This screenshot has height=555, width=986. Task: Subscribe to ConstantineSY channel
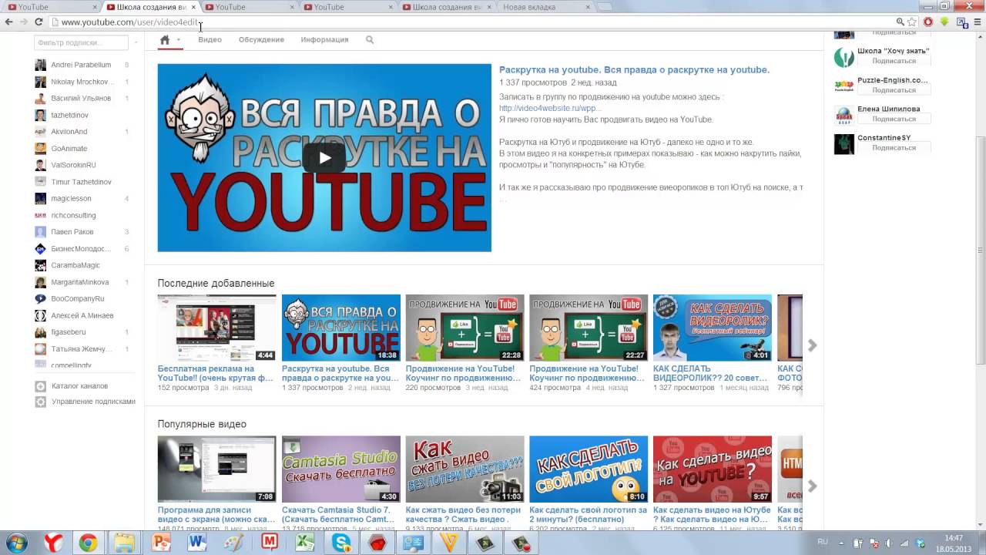[x=894, y=148]
